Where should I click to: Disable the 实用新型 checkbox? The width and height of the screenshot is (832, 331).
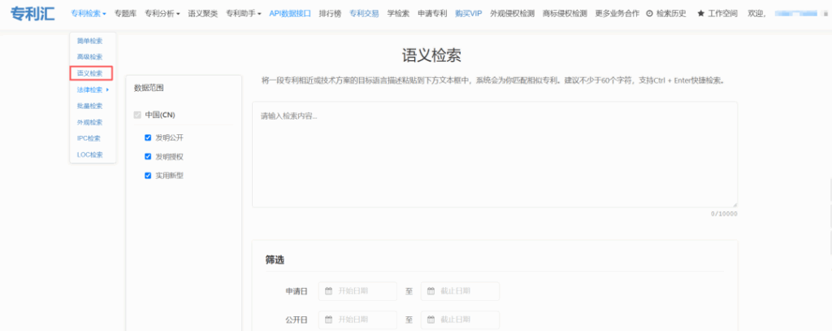pyautogui.click(x=148, y=175)
